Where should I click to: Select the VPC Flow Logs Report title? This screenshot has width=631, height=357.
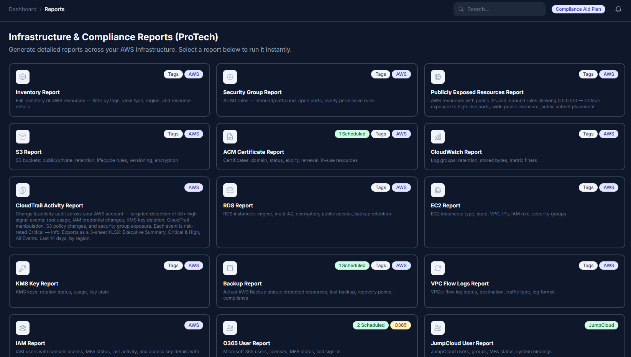point(460,284)
